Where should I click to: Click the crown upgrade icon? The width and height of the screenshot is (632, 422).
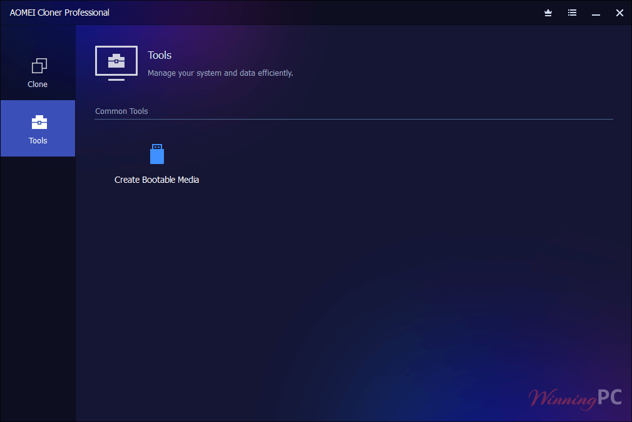pos(548,13)
